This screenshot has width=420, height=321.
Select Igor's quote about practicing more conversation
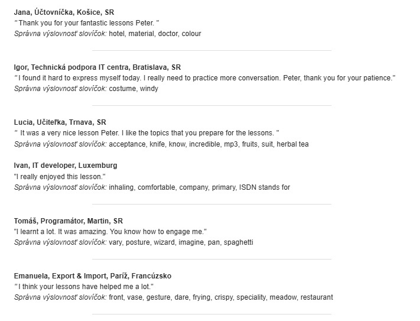[x=205, y=78]
